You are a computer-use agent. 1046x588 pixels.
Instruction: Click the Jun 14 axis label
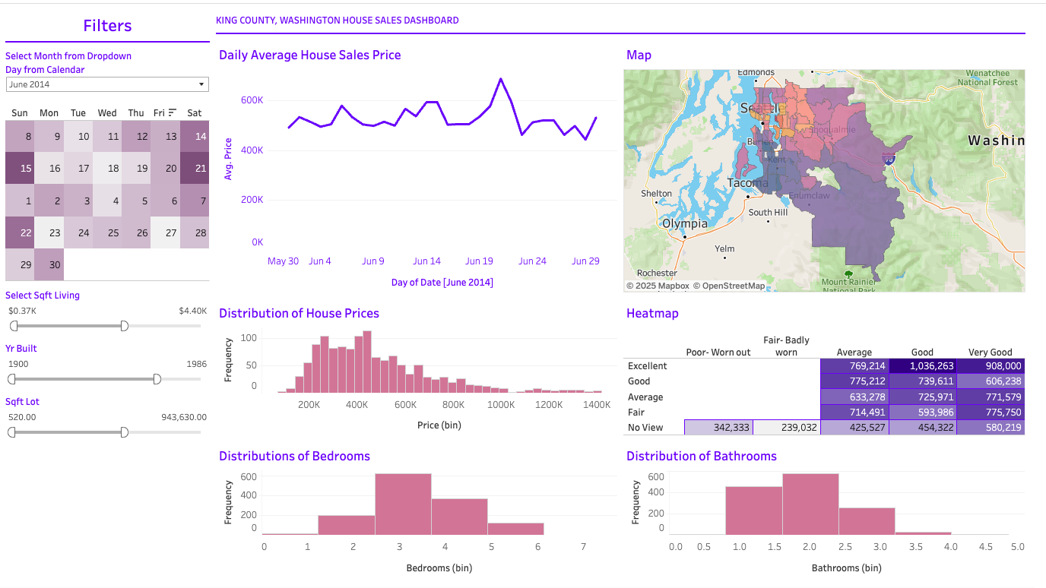[x=426, y=261]
